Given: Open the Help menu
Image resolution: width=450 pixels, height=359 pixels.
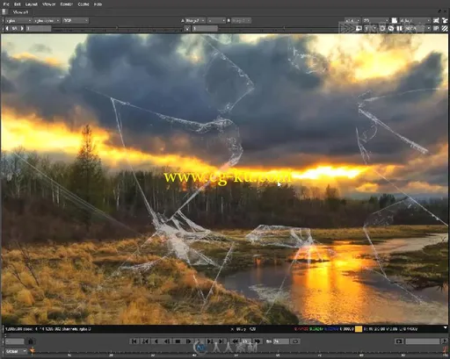Looking at the screenshot, I should 98,4.
